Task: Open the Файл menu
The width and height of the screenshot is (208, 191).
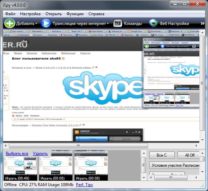Action: click(x=10, y=14)
